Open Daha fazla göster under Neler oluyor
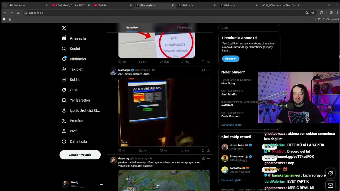 232,125
